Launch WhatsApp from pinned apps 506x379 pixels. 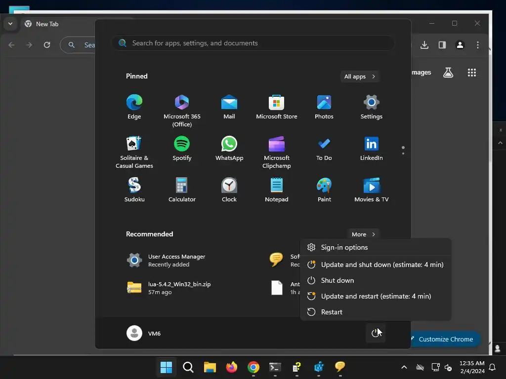pyautogui.click(x=229, y=149)
